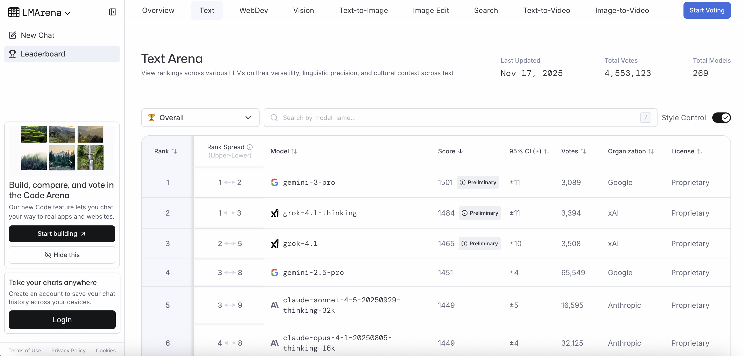Click the waterfall thumbnail image
The width and height of the screenshot is (745, 356).
(90, 158)
